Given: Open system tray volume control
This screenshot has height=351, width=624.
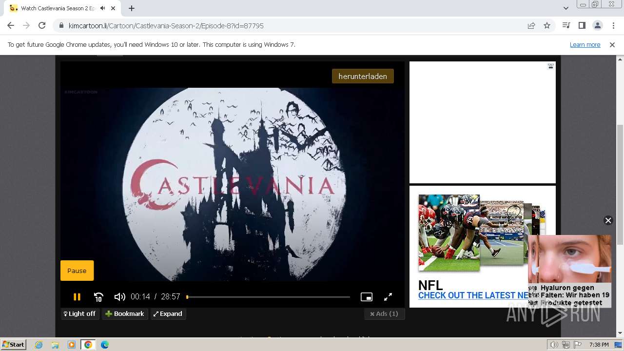Looking at the screenshot, I should point(554,345).
